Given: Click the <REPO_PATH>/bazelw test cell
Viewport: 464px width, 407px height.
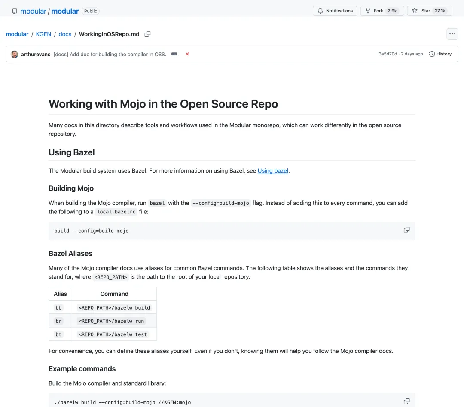Looking at the screenshot, I should tap(114, 334).
